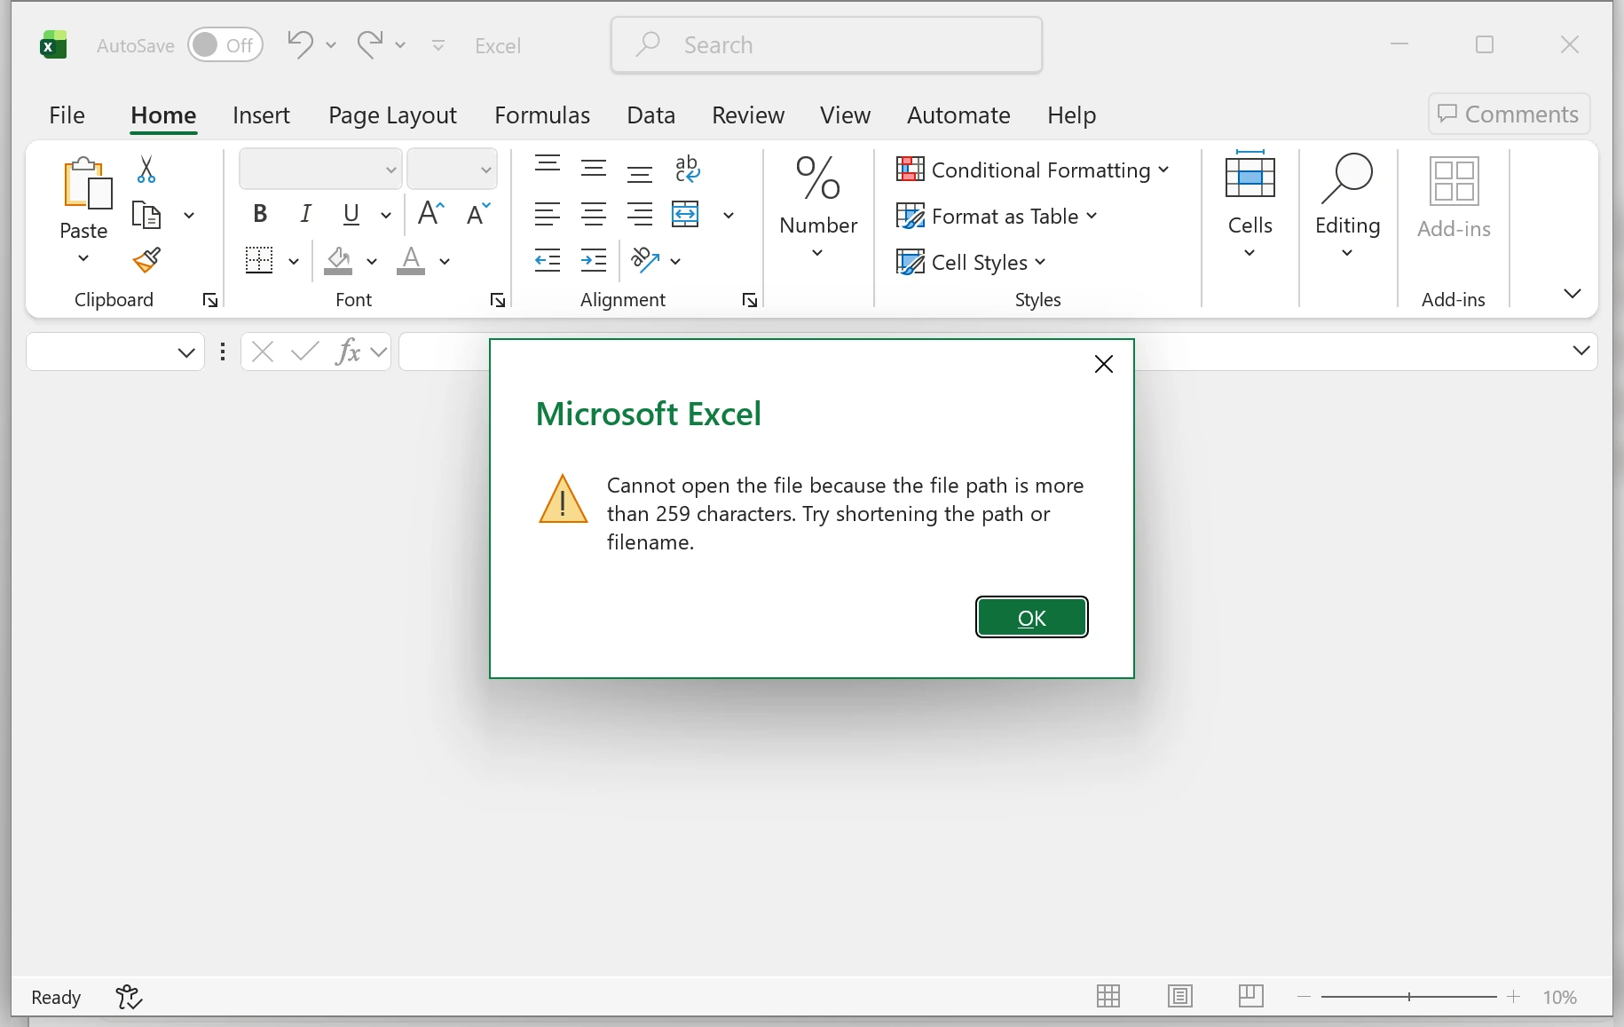This screenshot has height=1027, width=1624.
Task: Toggle Bold formatting
Action: [x=260, y=214]
